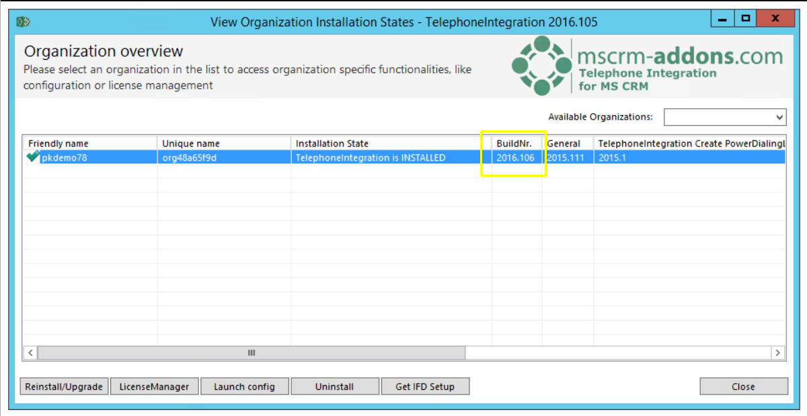807x416 pixels.
Task: Click the General column header
Action: coord(568,143)
